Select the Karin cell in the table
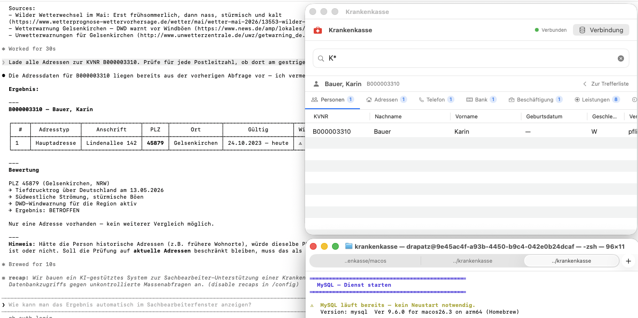638x318 pixels. 462,131
